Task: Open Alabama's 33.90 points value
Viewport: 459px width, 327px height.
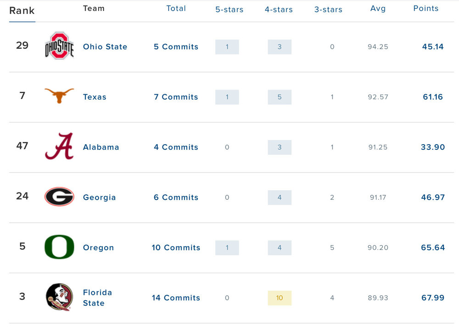Action: pos(433,147)
